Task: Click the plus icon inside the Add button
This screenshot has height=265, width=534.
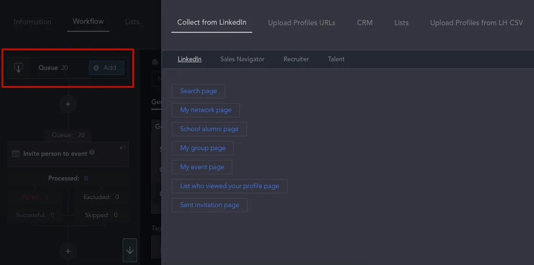Action: point(96,68)
